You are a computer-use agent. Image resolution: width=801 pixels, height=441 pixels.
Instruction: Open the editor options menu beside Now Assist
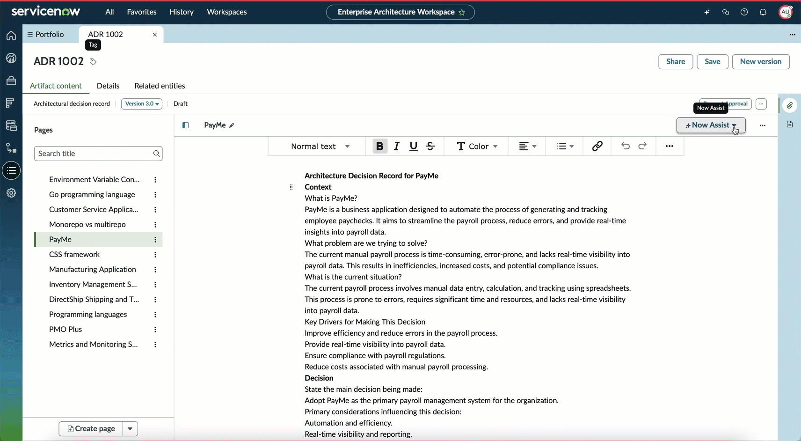(763, 125)
